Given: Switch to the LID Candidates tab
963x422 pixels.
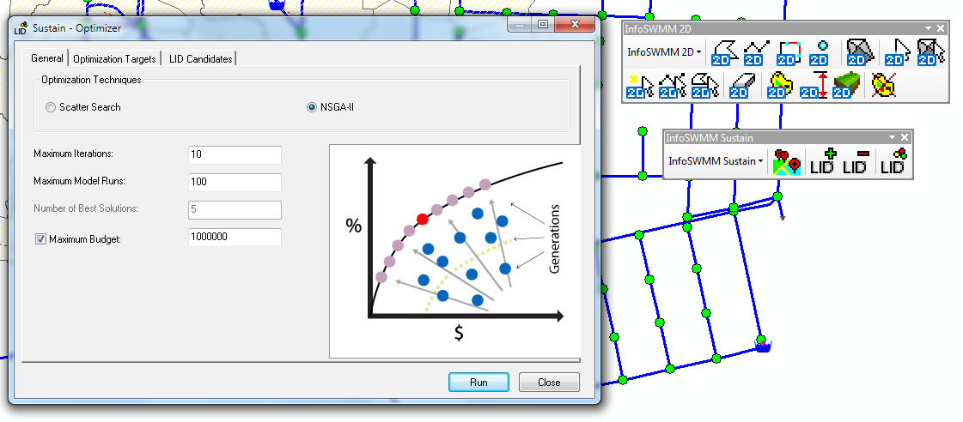Looking at the screenshot, I should [x=201, y=59].
